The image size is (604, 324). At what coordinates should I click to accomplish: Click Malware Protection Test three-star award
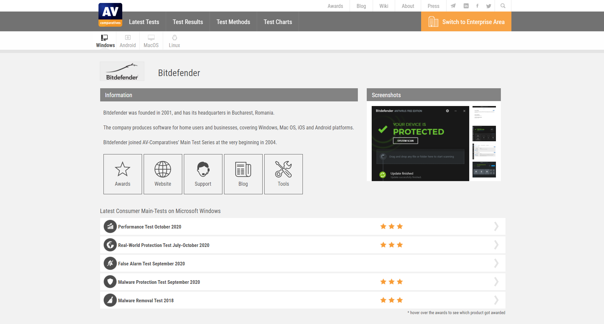(391, 282)
